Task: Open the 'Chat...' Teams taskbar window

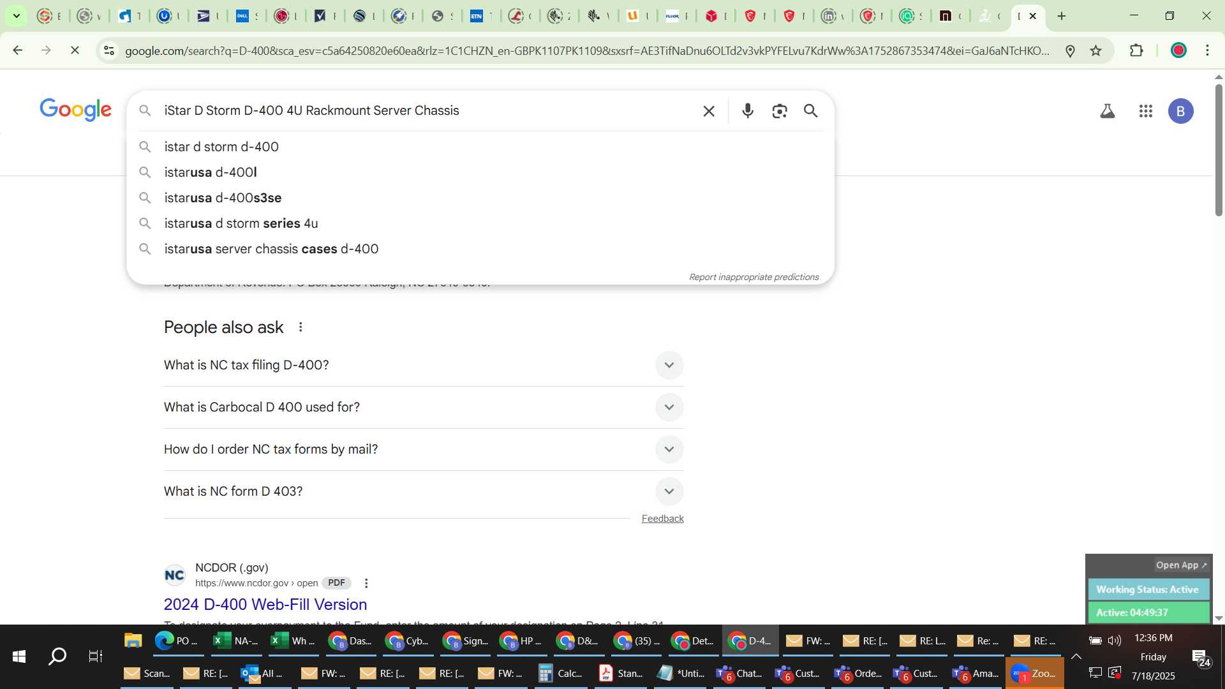Action: tap(739, 674)
